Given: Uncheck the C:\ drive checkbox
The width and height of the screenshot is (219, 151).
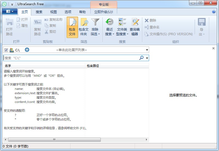Looking at the screenshot, I should coord(6,50).
